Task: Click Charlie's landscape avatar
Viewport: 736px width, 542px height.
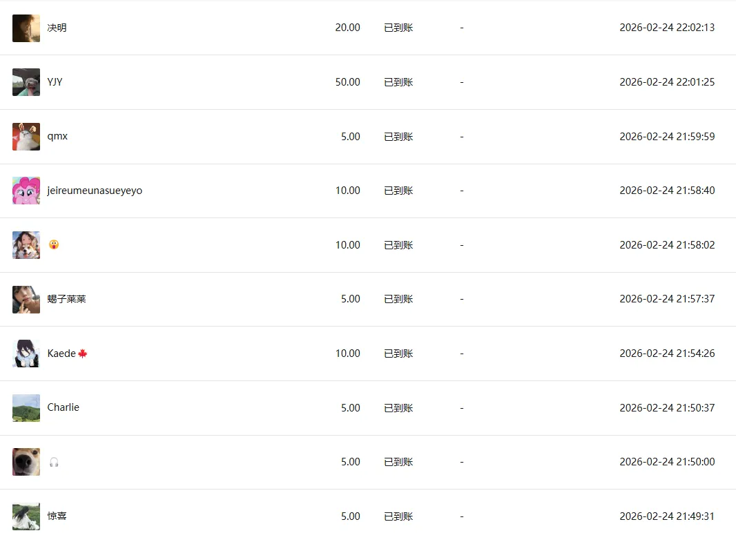Action: click(26, 408)
